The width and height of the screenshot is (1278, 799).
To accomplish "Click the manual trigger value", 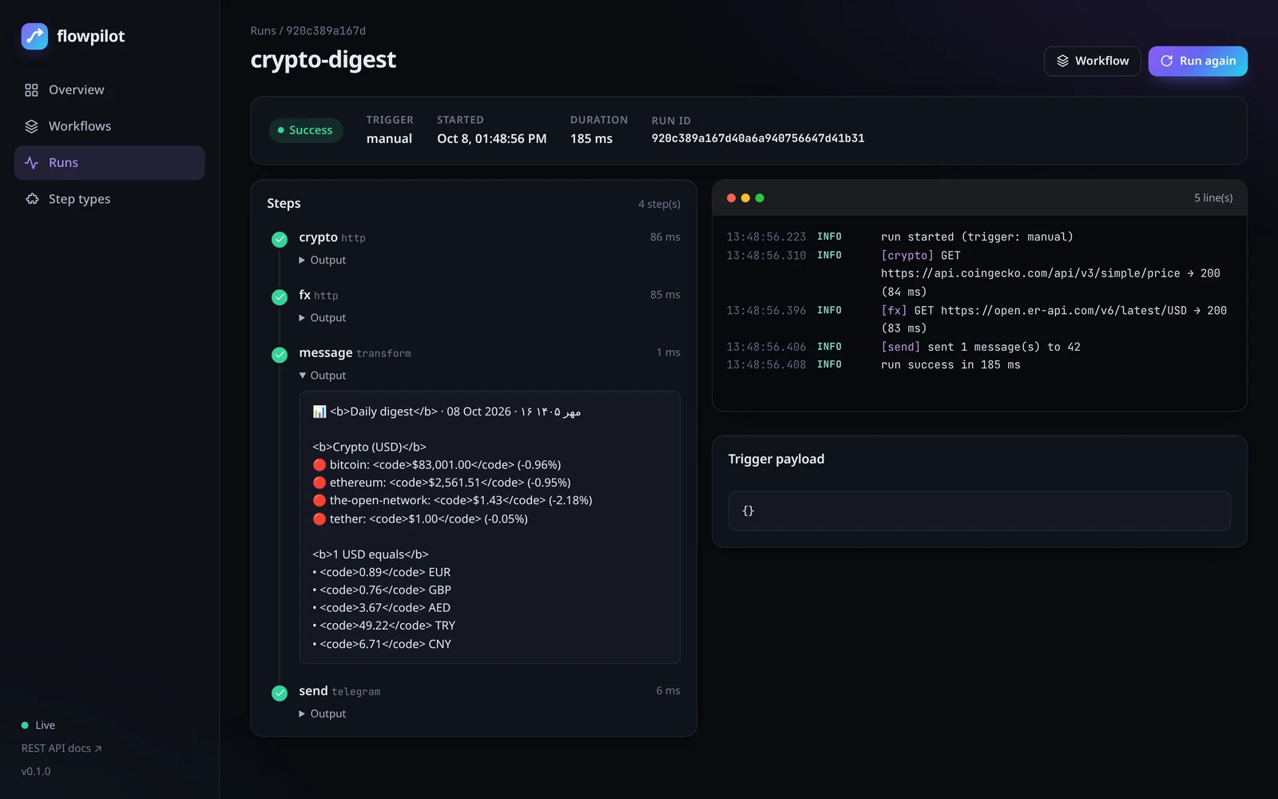I will pos(389,139).
